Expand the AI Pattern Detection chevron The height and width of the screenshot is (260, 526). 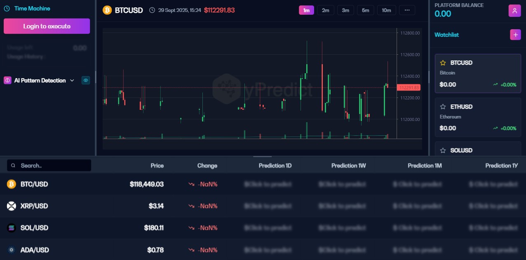[72, 80]
